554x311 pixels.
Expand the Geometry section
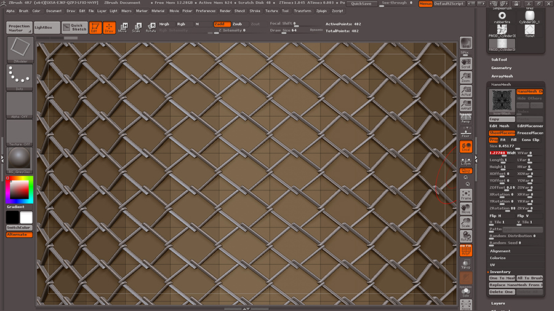(x=501, y=68)
